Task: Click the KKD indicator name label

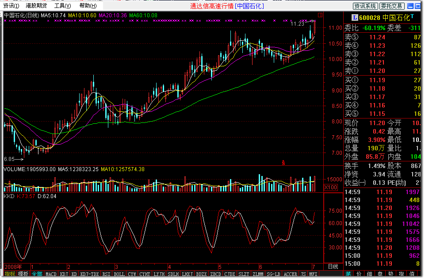Action: (x=9, y=196)
